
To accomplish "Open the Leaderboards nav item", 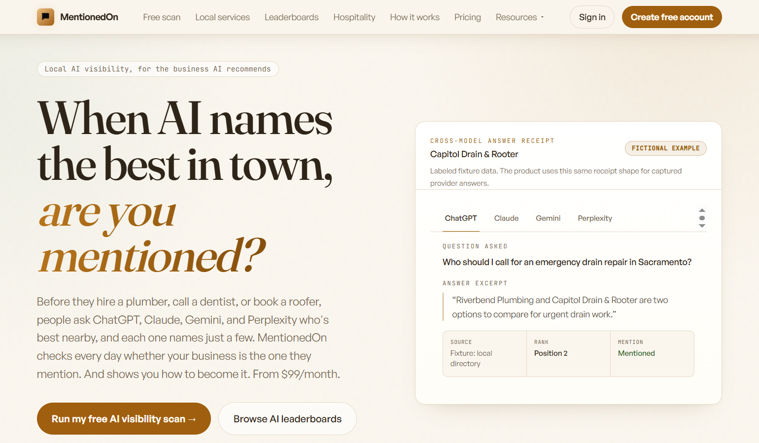I will [x=291, y=17].
